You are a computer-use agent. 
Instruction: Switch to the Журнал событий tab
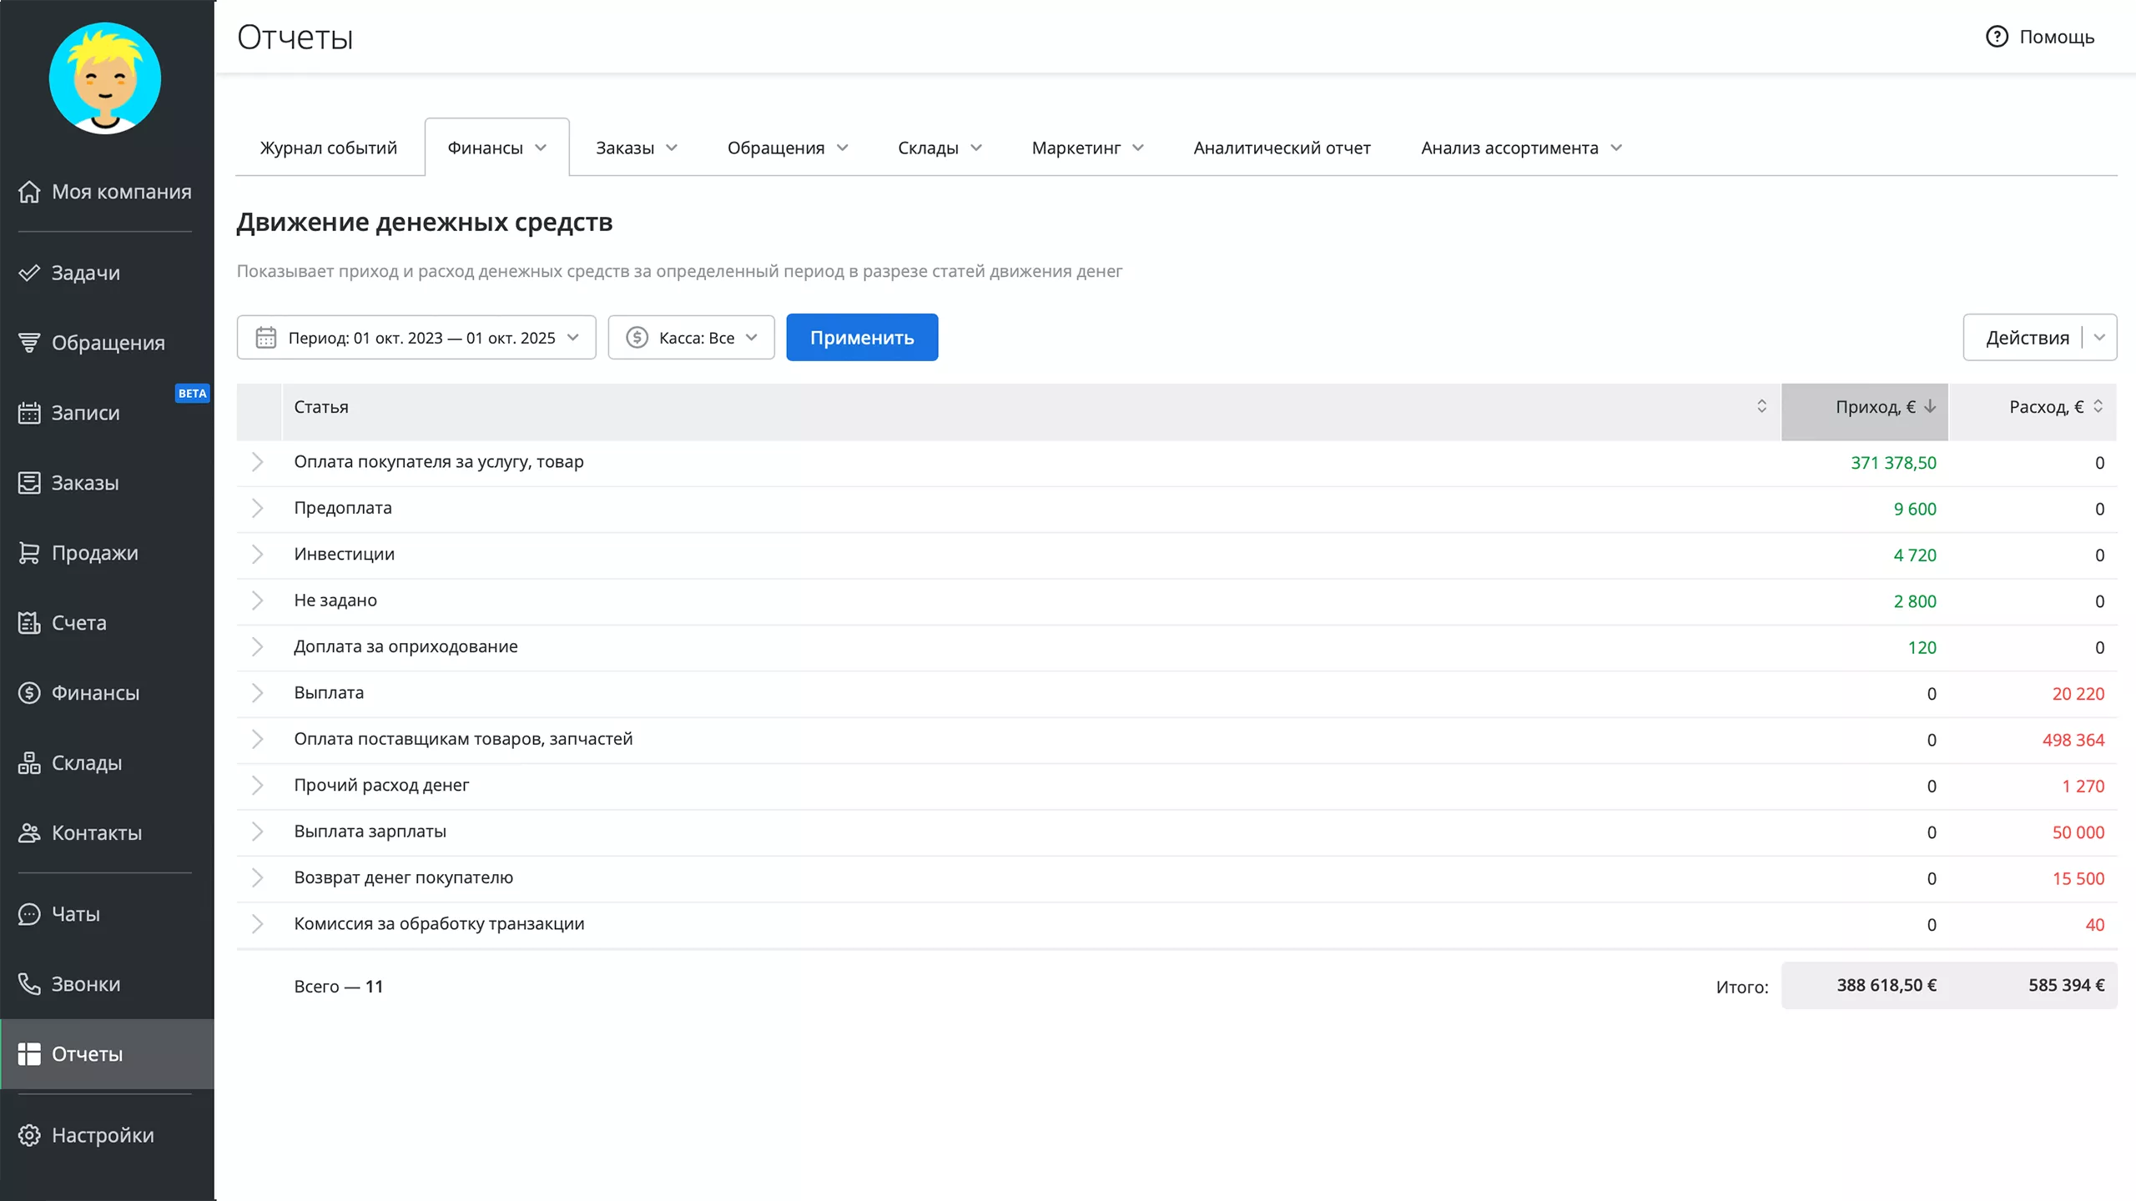pyautogui.click(x=329, y=148)
